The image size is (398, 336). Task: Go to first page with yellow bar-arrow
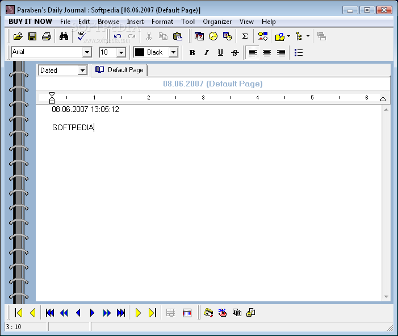[18, 313]
